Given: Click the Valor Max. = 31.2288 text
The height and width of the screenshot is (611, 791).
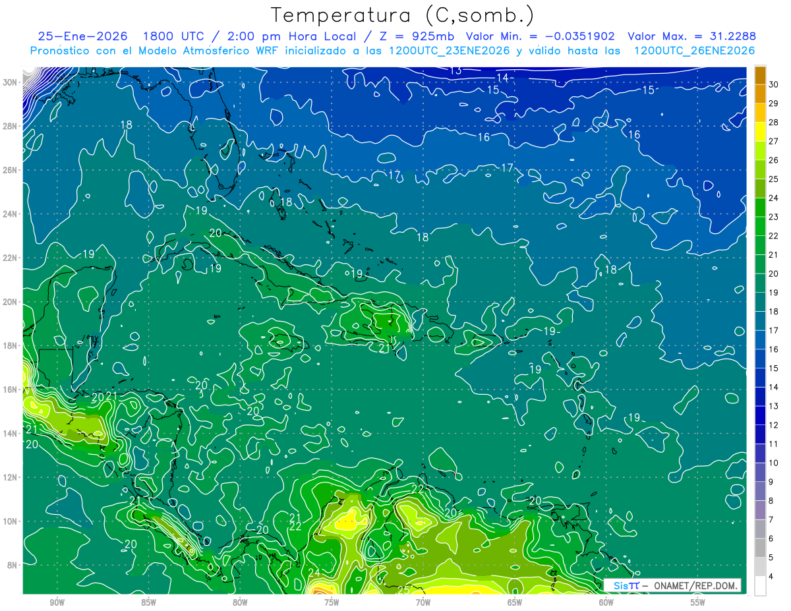Looking at the screenshot, I should tap(691, 36).
